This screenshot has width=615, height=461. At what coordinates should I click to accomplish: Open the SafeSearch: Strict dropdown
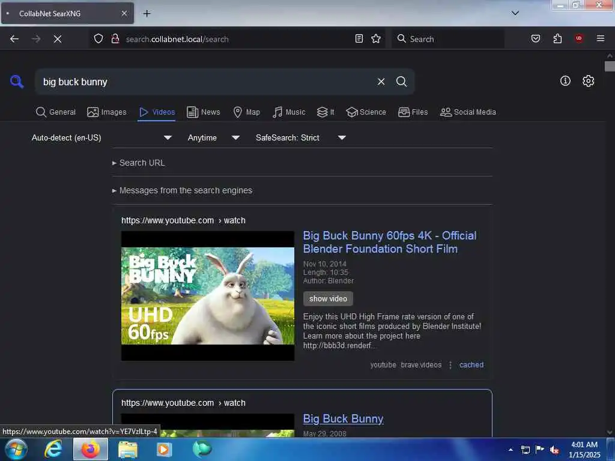[x=300, y=137]
